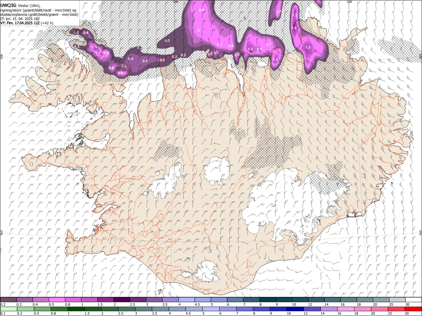Viewport: 422px width, 316px height.
Task: Select the bright pink 0.5 swatch, purple legend
Action: pos(57,300)
